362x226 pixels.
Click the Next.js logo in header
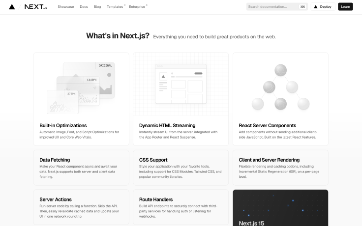pyautogui.click(x=36, y=7)
